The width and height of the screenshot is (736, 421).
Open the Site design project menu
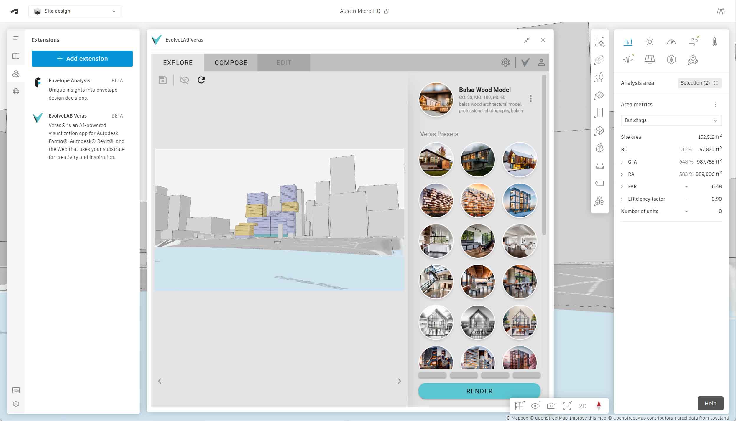coord(75,11)
